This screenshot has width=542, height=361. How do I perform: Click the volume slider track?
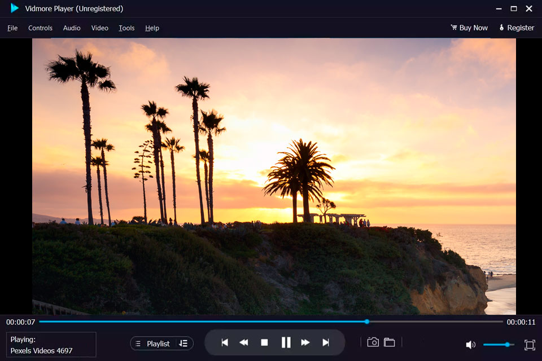click(x=499, y=345)
